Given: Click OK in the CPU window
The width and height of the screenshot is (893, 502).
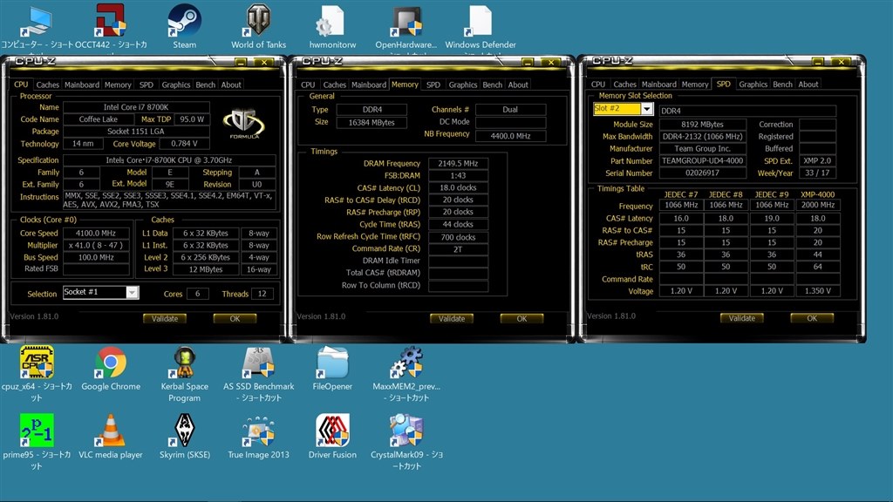Looking at the screenshot, I should coord(235,319).
